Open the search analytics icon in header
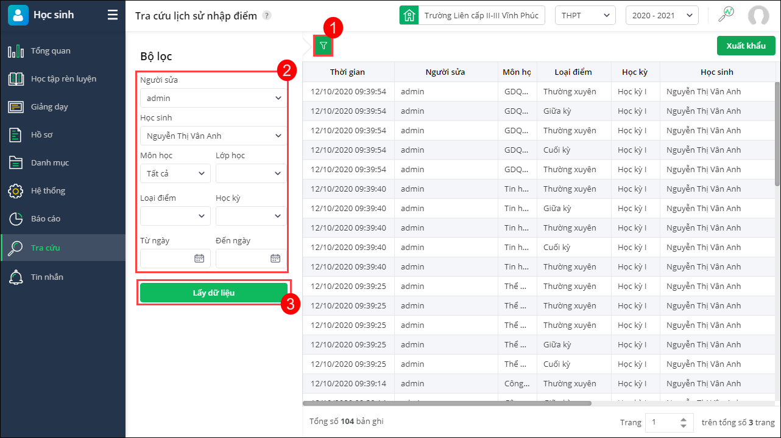Viewport: 781px width, 438px height. point(726,15)
